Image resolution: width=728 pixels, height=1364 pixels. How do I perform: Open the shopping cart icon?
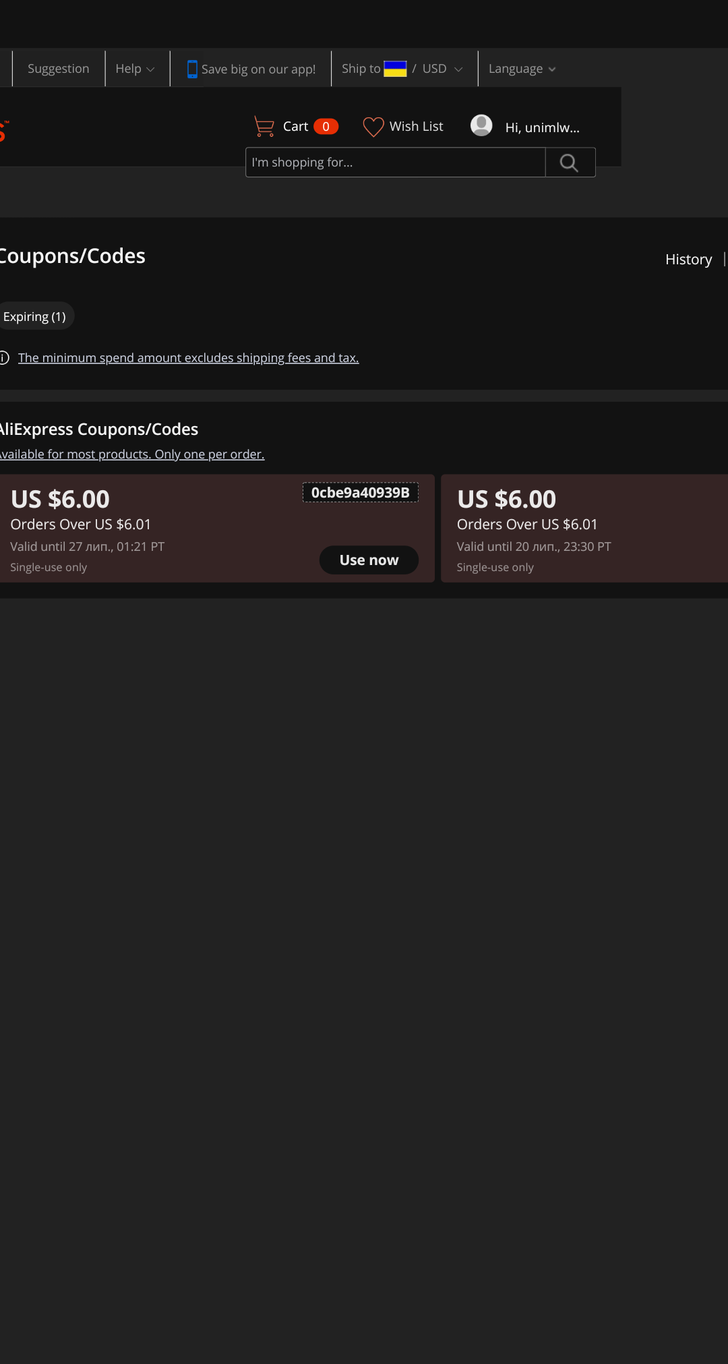(264, 126)
